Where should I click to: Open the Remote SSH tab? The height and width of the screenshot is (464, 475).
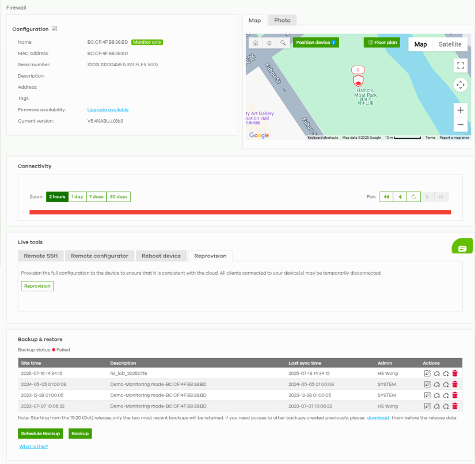40,256
